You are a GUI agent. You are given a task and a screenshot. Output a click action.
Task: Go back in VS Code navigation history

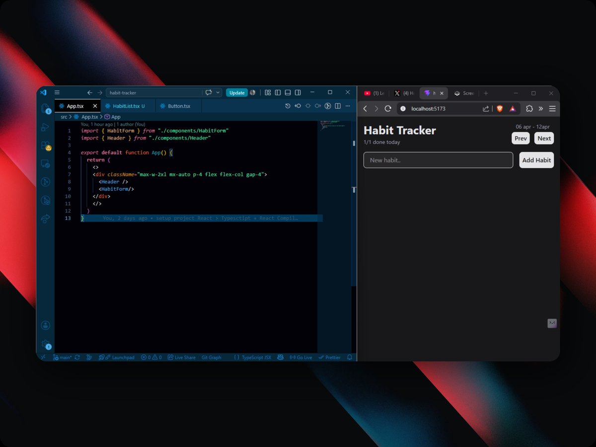click(x=90, y=92)
